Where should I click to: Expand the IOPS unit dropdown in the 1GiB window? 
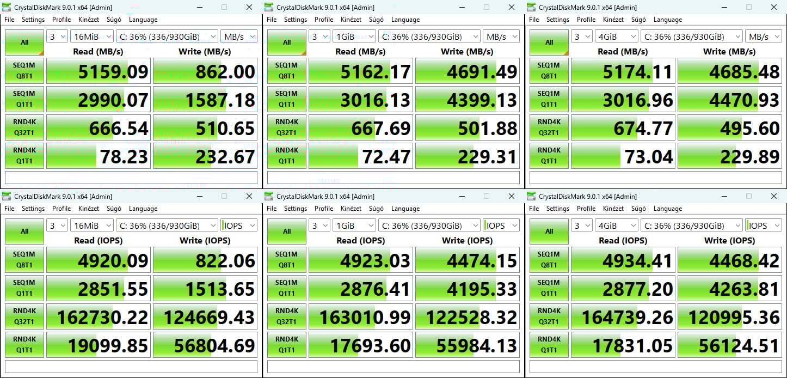501,225
